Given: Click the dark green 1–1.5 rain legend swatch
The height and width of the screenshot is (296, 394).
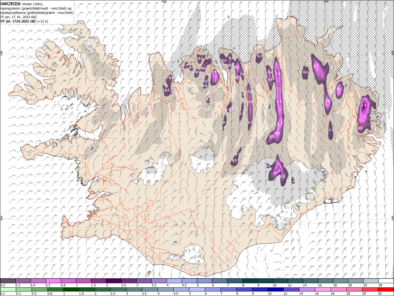Looking at the screenshot, I should tap(71, 290).
